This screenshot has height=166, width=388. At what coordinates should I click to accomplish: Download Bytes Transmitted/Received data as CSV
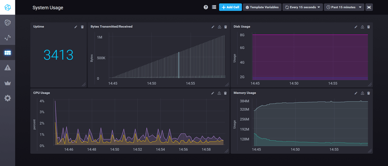219,27
